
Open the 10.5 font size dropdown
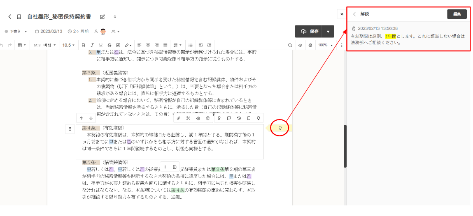pos(68,45)
